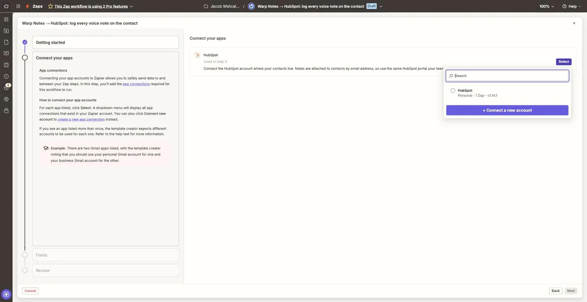Viewport: 587px width, 302px height.
Task: Expand the chevron next to Draft badge
Action: 381,6
